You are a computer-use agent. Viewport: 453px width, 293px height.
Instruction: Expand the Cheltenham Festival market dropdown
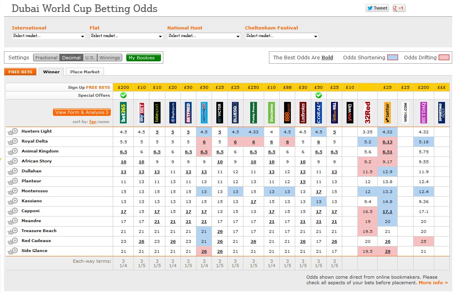282,36
